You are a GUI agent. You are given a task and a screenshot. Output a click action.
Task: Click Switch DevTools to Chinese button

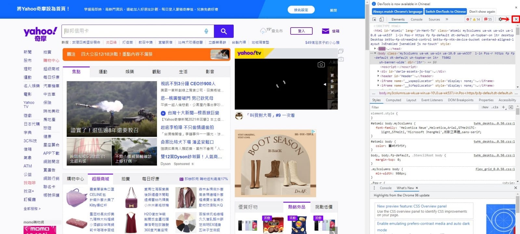tap(446, 12)
